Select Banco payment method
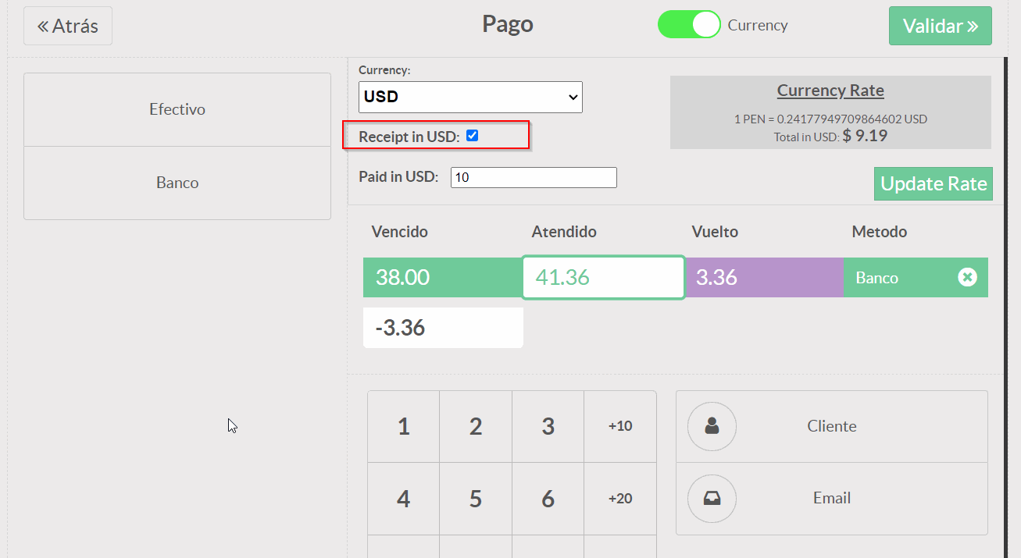Image resolution: width=1021 pixels, height=558 pixels. coord(177,183)
